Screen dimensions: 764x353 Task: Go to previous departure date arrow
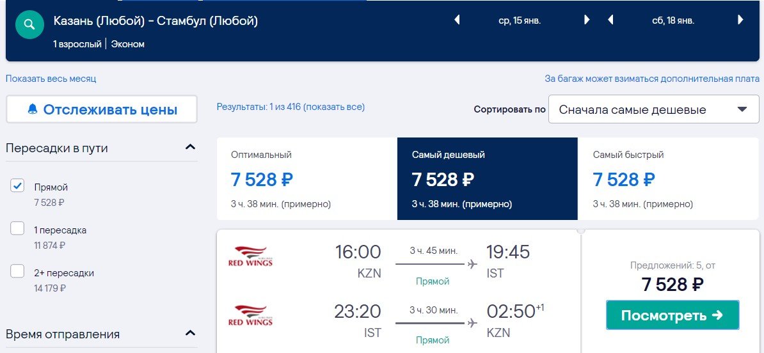coord(457,20)
